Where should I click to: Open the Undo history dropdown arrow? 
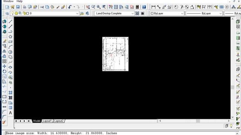(74, 7)
